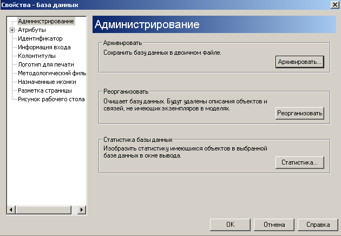Open database Статистика... button
The height and width of the screenshot is (236, 341).
[x=300, y=162]
